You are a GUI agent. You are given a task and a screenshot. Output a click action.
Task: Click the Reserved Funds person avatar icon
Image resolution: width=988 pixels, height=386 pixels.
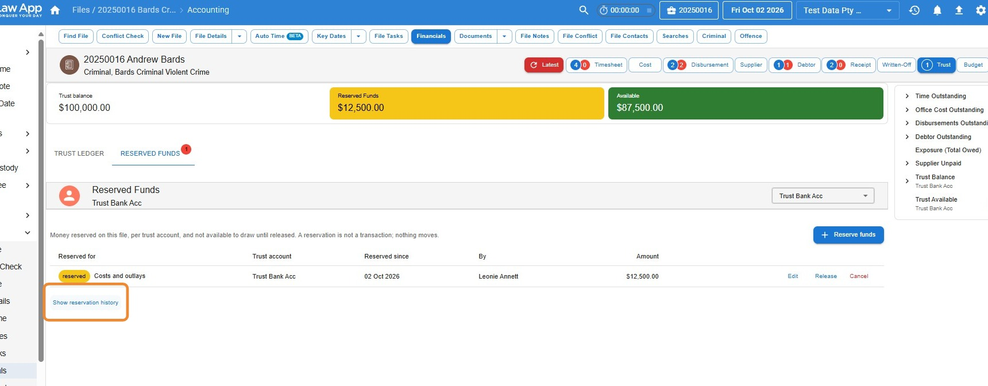click(70, 196)
